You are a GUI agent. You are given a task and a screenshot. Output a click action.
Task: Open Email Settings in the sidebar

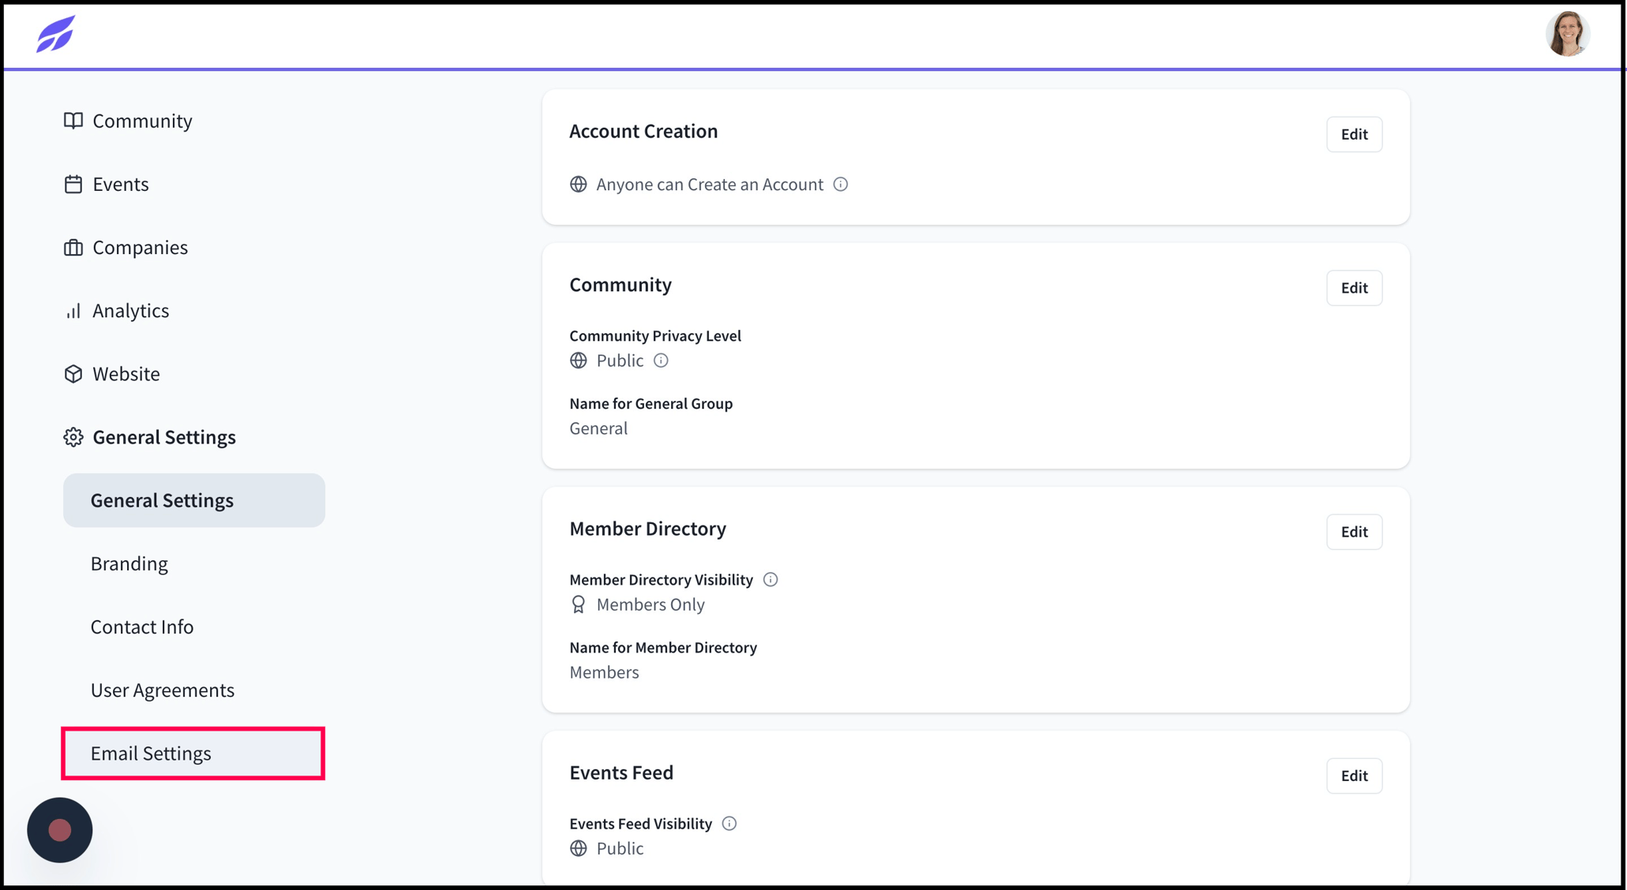[x=151, y=754]
